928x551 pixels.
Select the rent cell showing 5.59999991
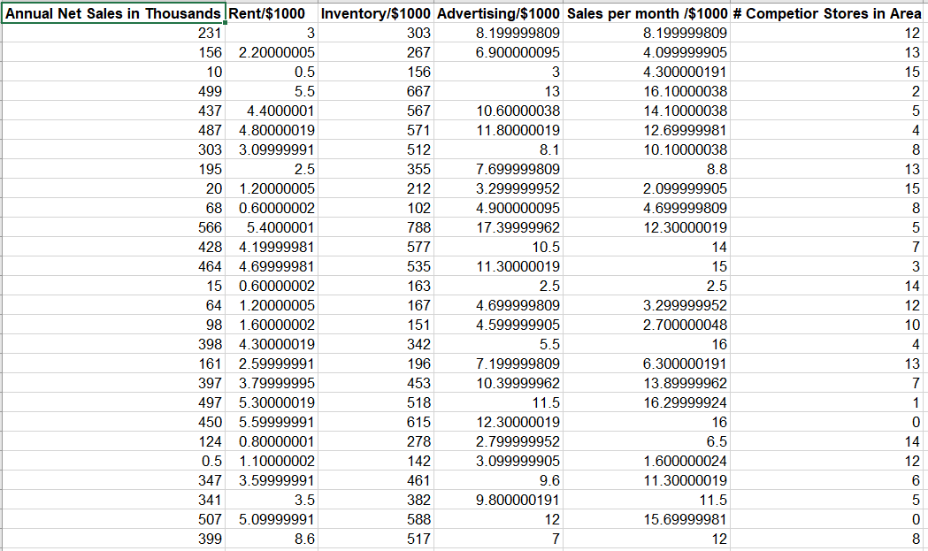(x=271, y=423)
